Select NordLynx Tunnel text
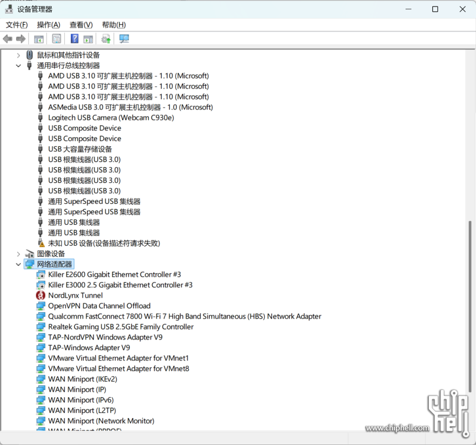 [75, 296]
